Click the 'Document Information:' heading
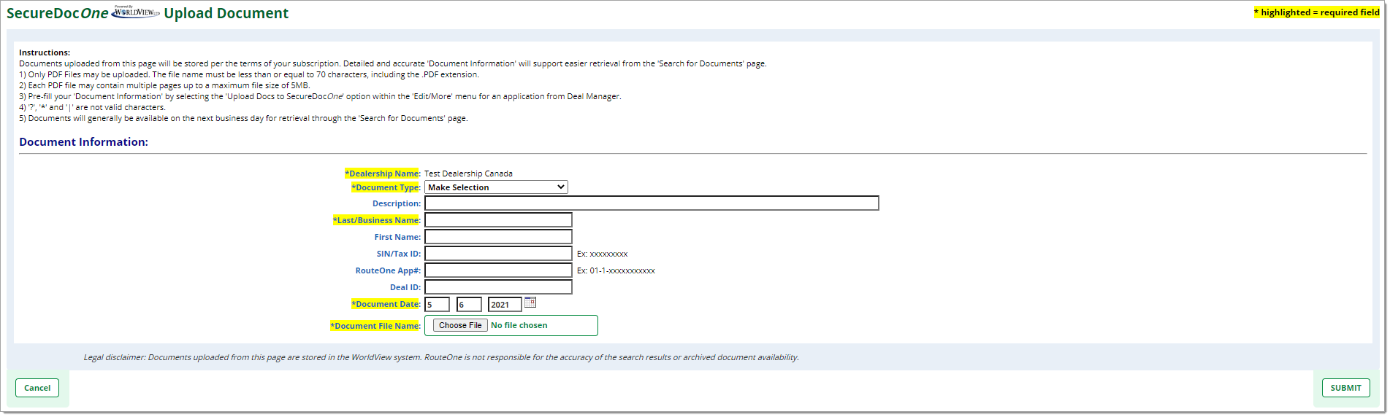Image resolution: width=1390 pixels, height=417 pixels. point(83,142)
